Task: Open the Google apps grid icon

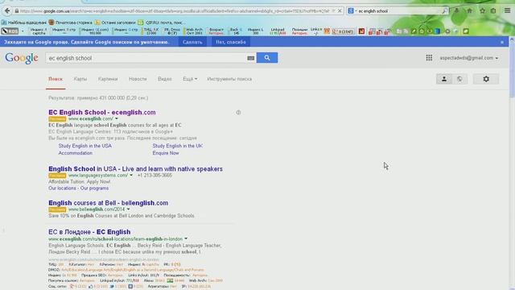Action: [x=429, y=58]
